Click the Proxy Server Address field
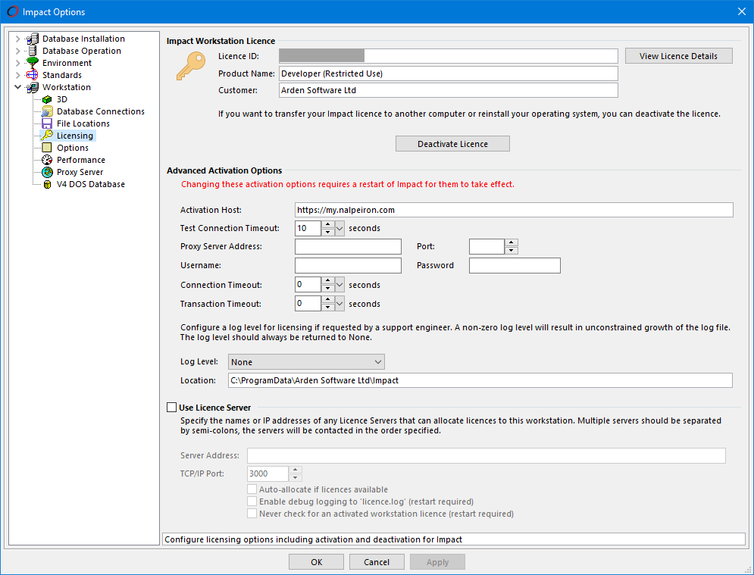The image size is (754, 575). (x=348, y=247)
